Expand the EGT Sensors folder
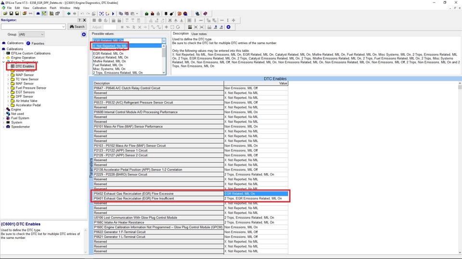The width and height of the screenshot is (462, 259). point(8,92)
